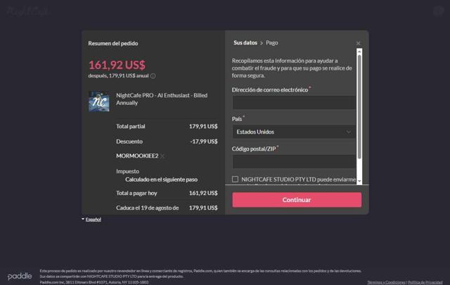The width and height of the screenshot is (450, 285).
Task: Focus the email address field
Action: click(294, 102)
